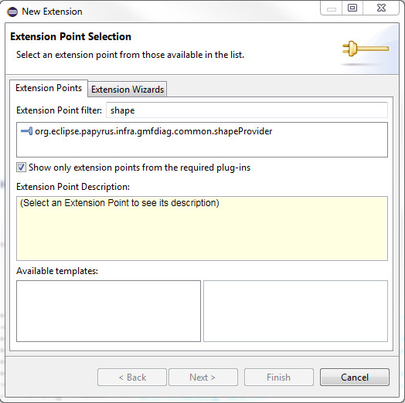Click the 'Show only extension points' label text

[x=139, y=168]
